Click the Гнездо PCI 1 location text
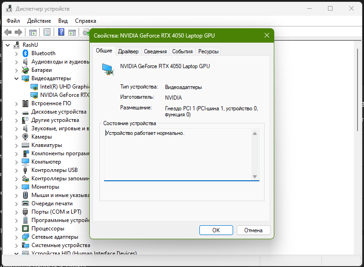This screenshot has height=267, width=364. pyautogui.click(x=211, y=111)
